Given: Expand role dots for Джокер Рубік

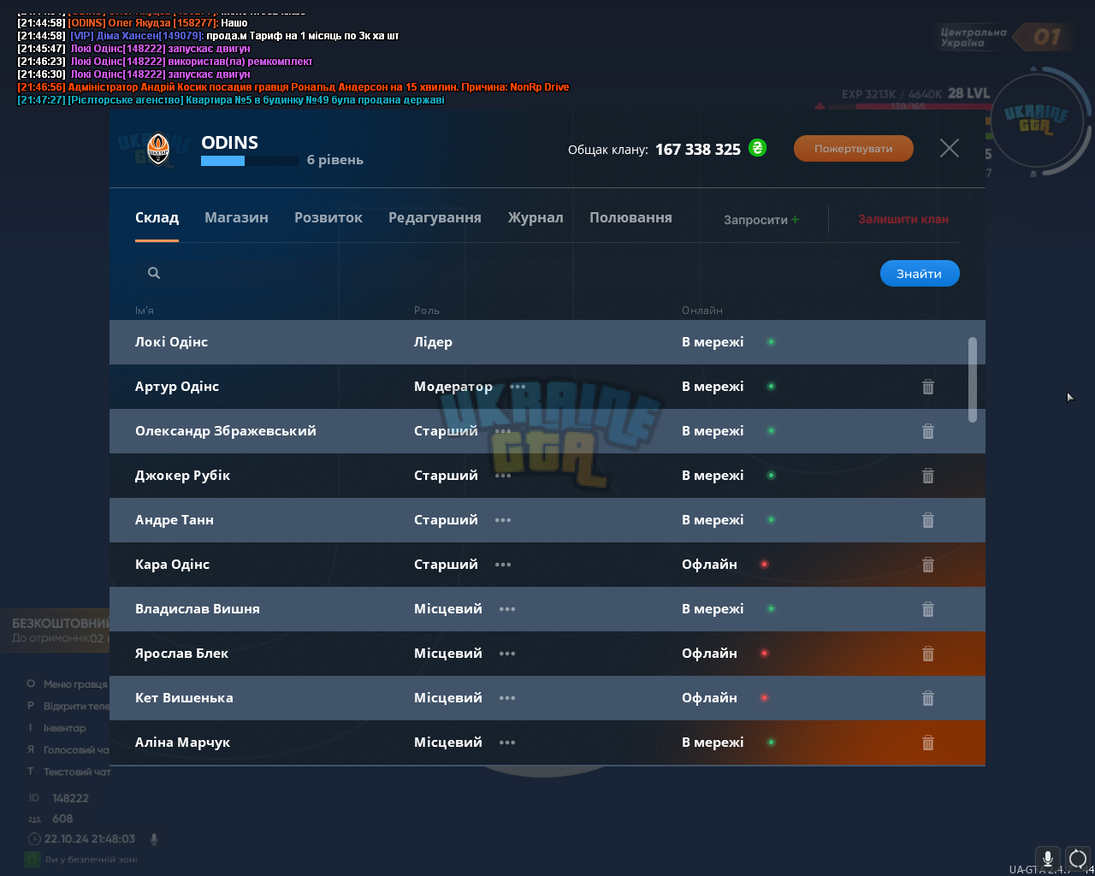Looking at the screenshot, I should (x=503, y=476).
